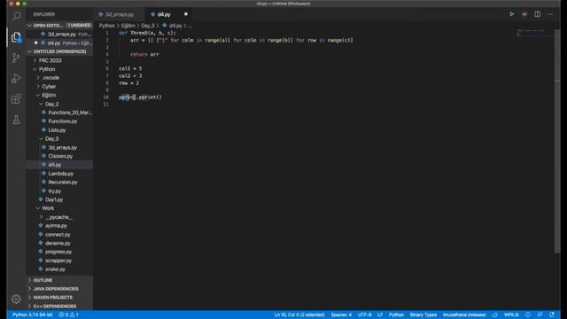
Task: Open the Explorer view icon
Action: (x=16, y=37)
